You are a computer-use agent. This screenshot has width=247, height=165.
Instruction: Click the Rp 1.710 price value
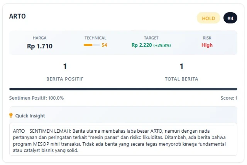point(40,46)
